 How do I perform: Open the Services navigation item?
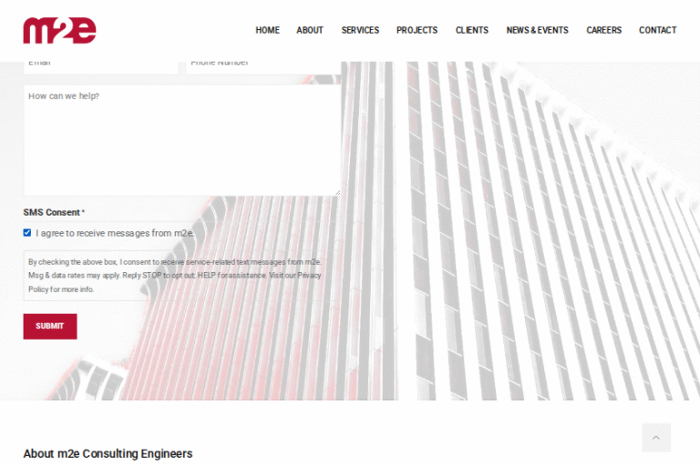360,30
